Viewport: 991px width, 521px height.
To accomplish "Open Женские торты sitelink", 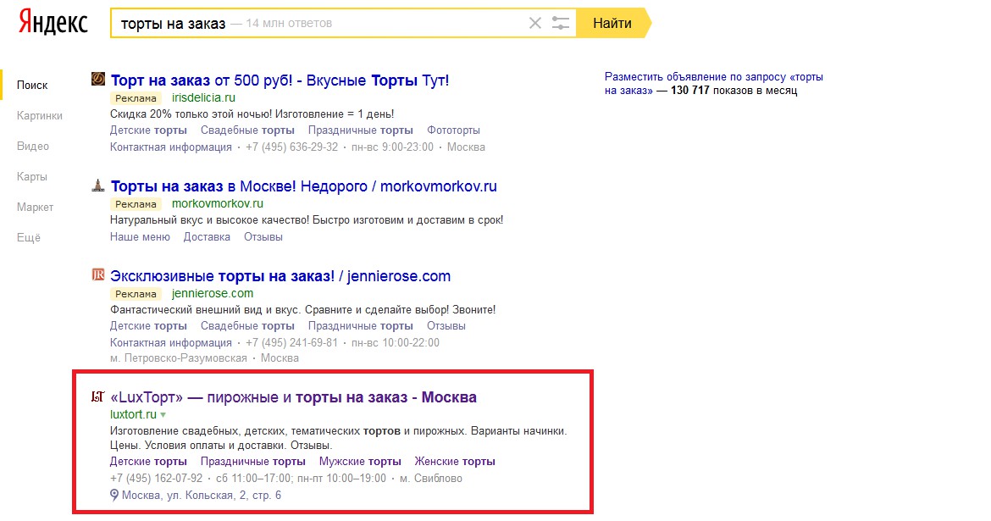I will (x=455, y=462).
